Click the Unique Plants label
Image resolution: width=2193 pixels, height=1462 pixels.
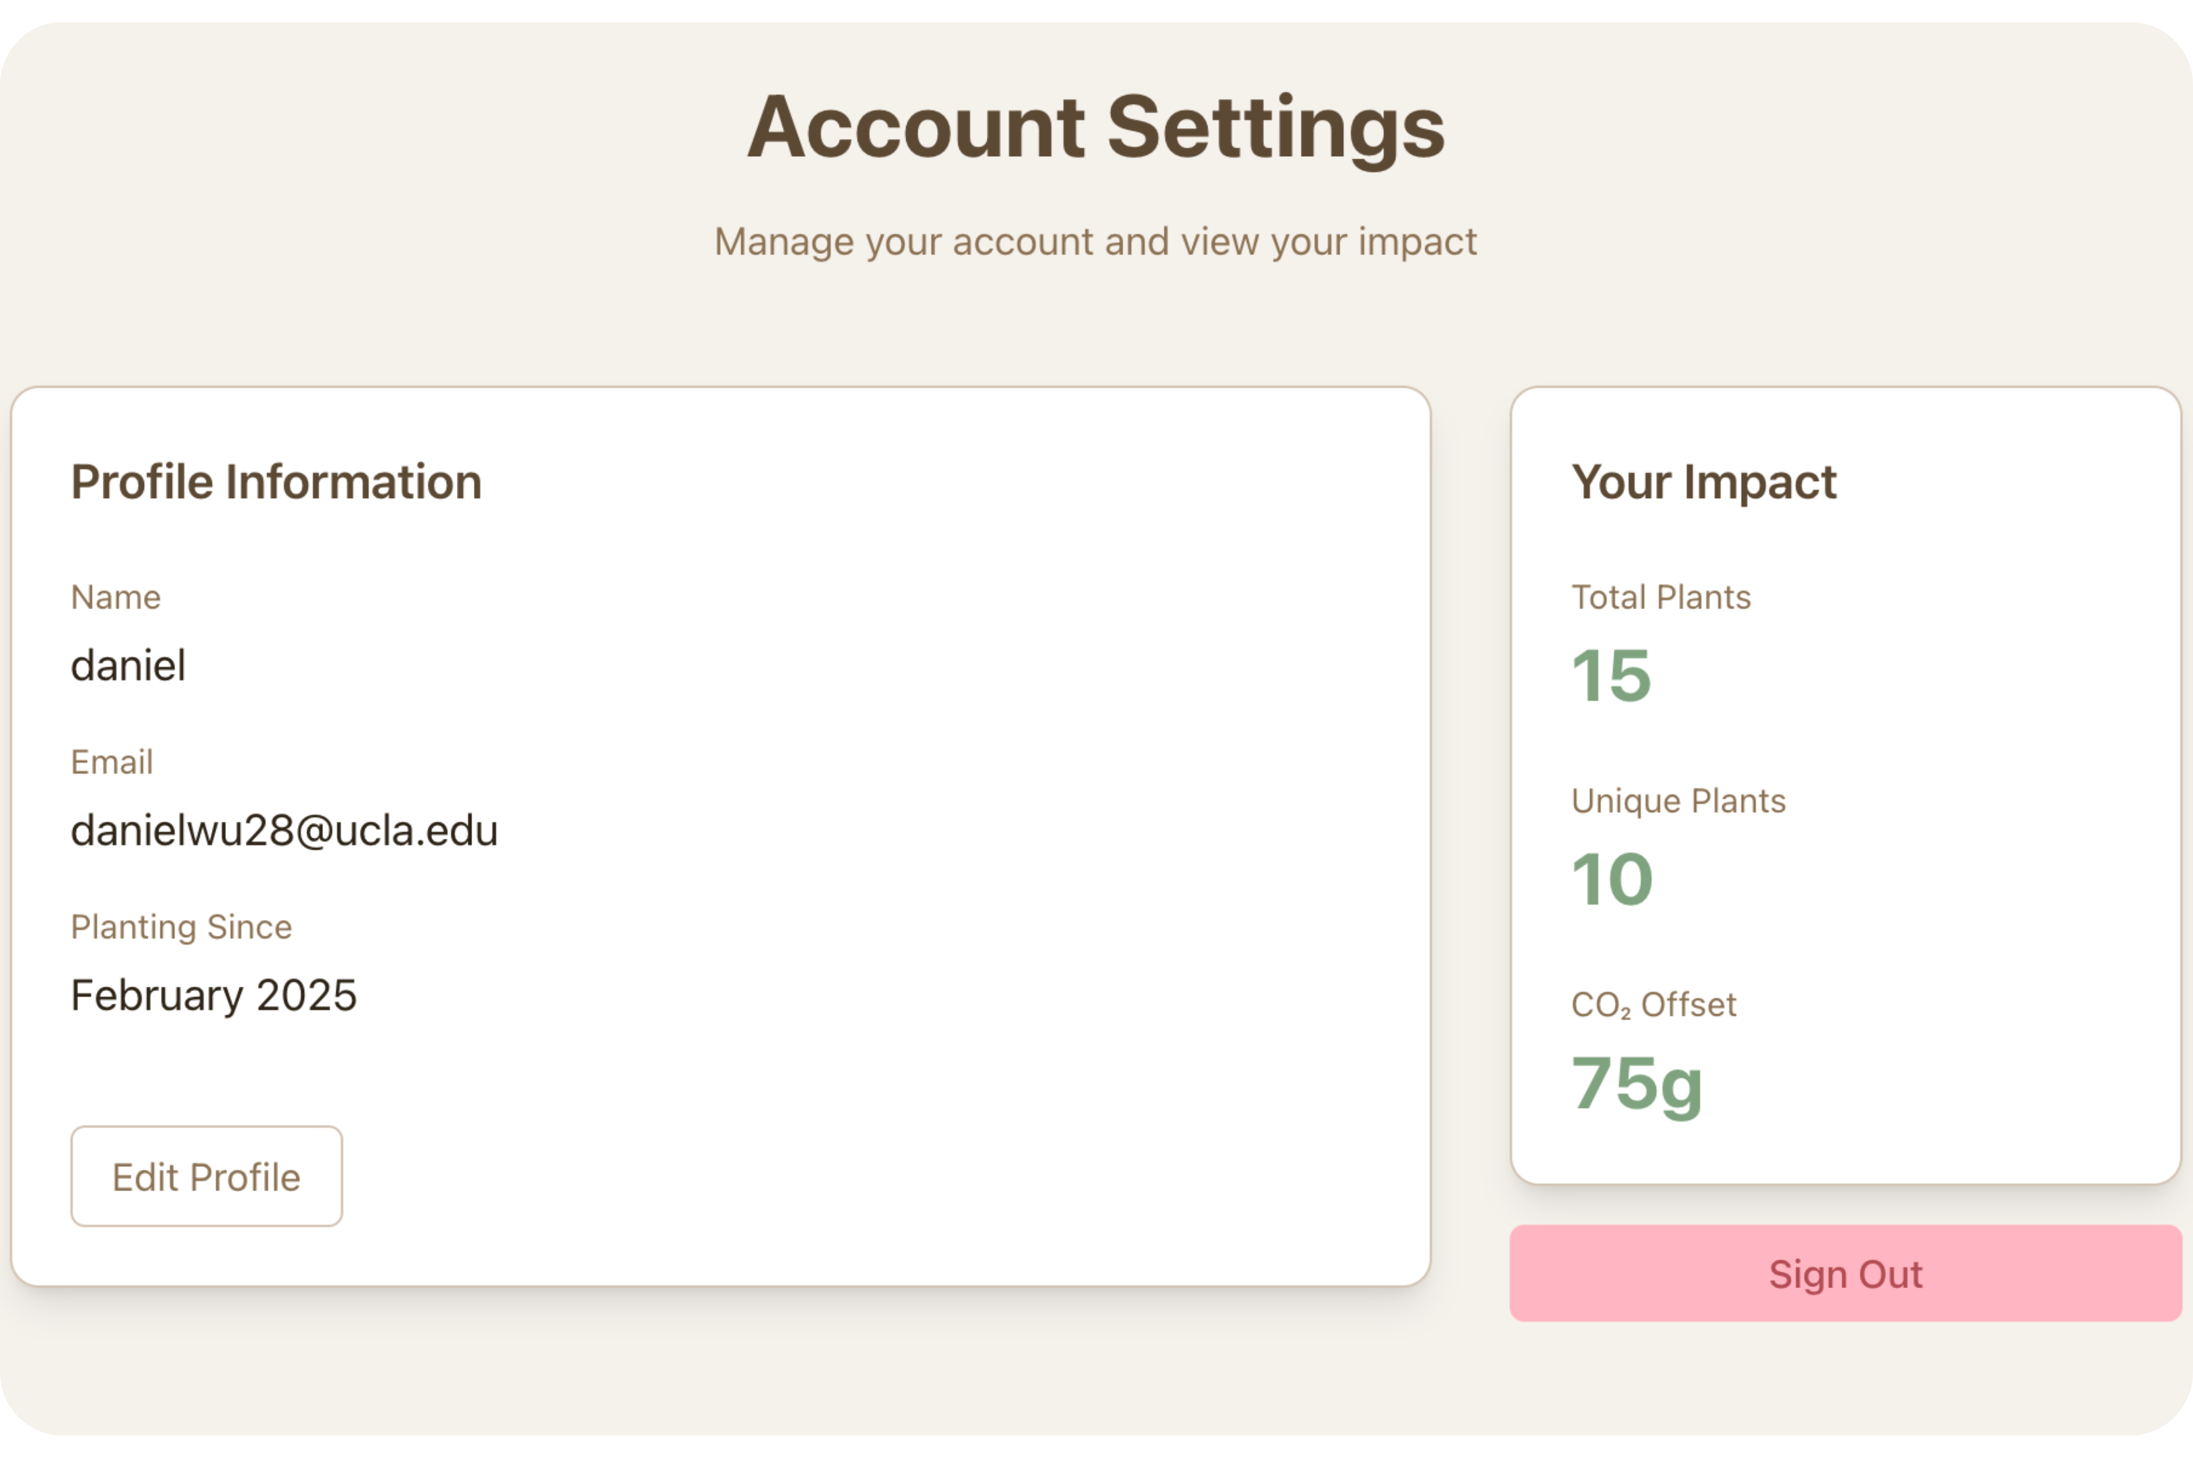[1678, 801]
